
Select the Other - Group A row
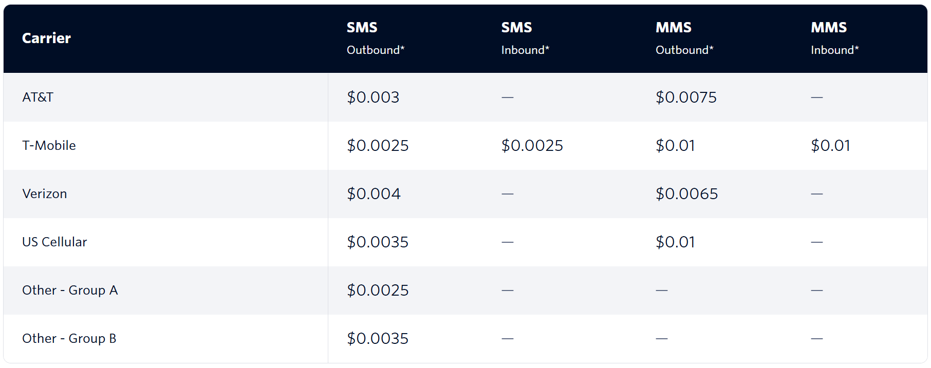pos(465,290)
